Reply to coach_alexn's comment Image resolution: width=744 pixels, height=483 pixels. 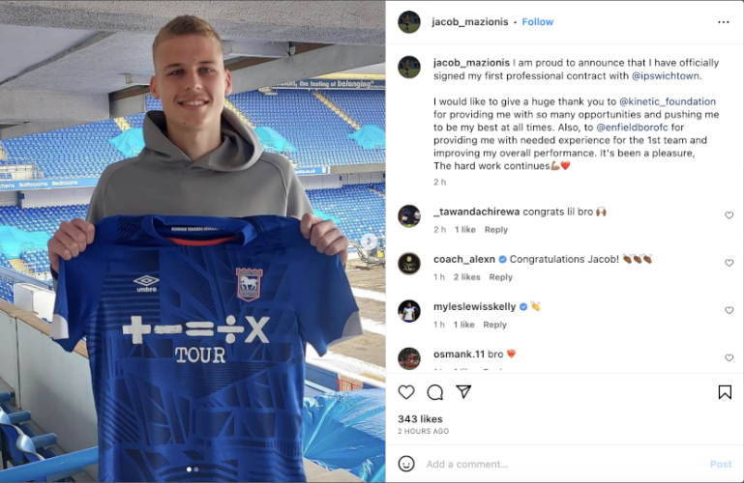click(500, 277)
